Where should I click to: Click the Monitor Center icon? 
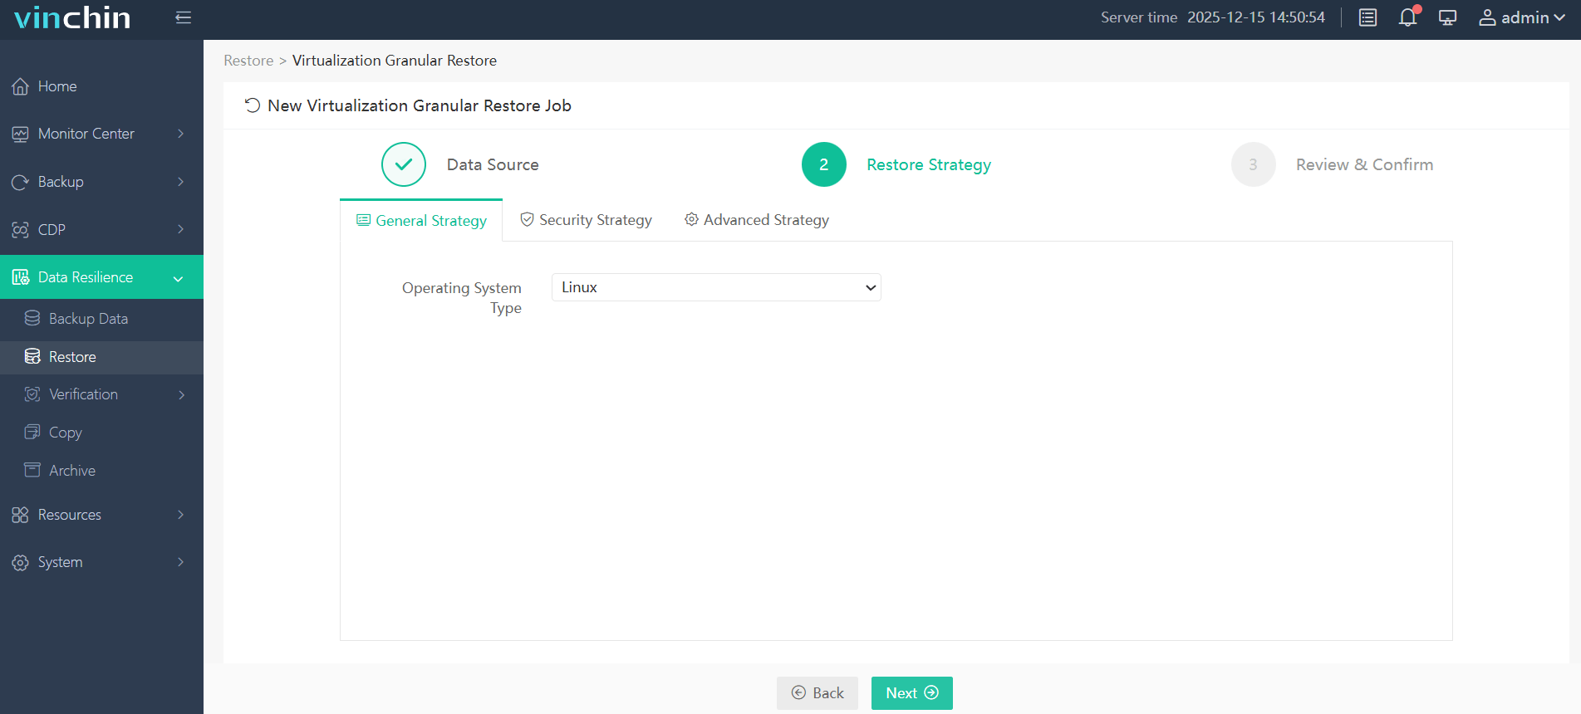click(21, 134)
